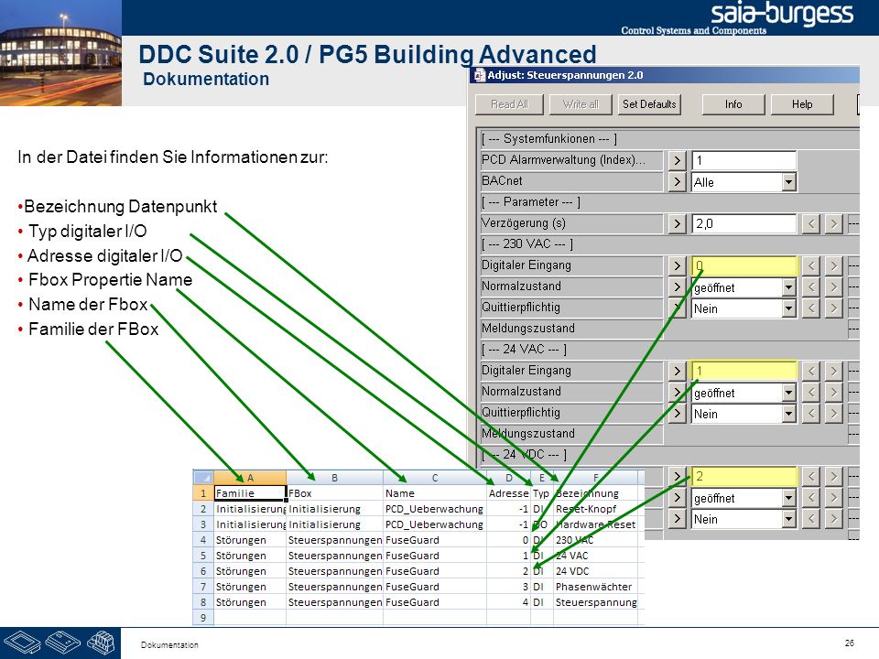Image resolution: width=879 pixels, height=659 pixels.
Task: Select the Familie cell in row 1
Action: pos(250,493)
